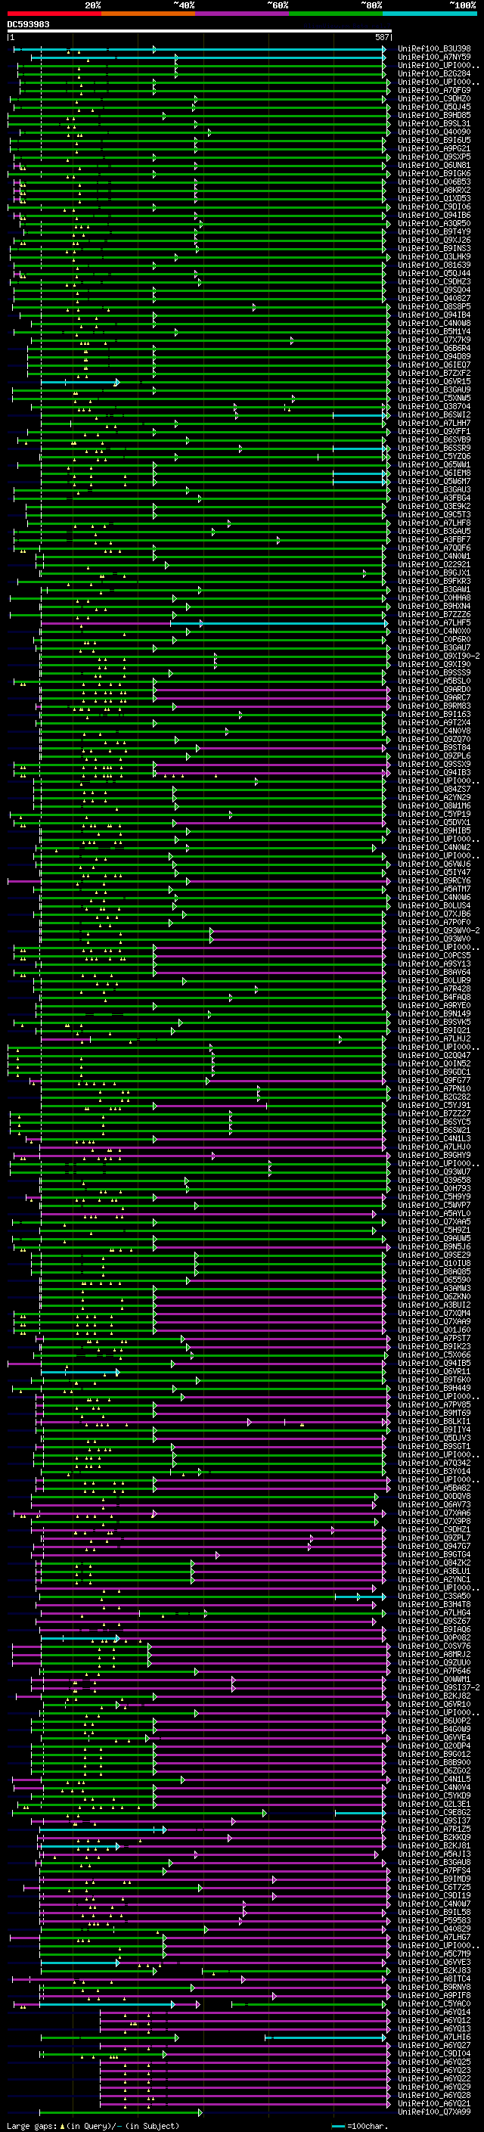Select hit label UniRef100_B8AV64

434,972
